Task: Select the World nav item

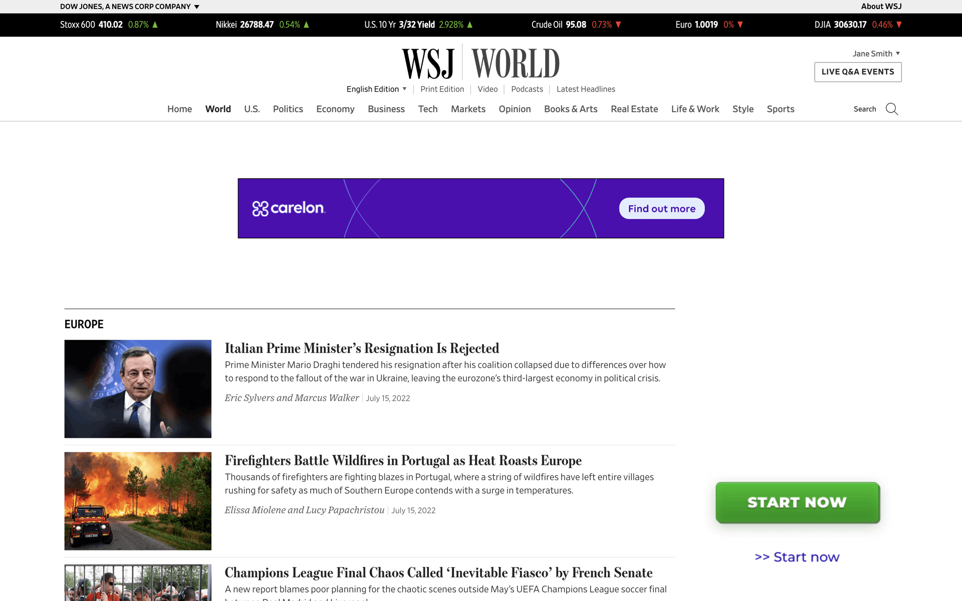Action: 218,109
